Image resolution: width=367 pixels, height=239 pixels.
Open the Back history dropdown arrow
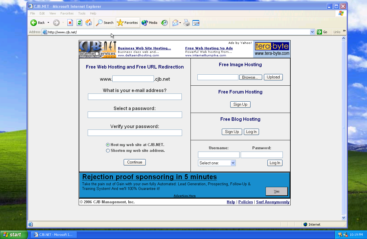coord(48,23)
